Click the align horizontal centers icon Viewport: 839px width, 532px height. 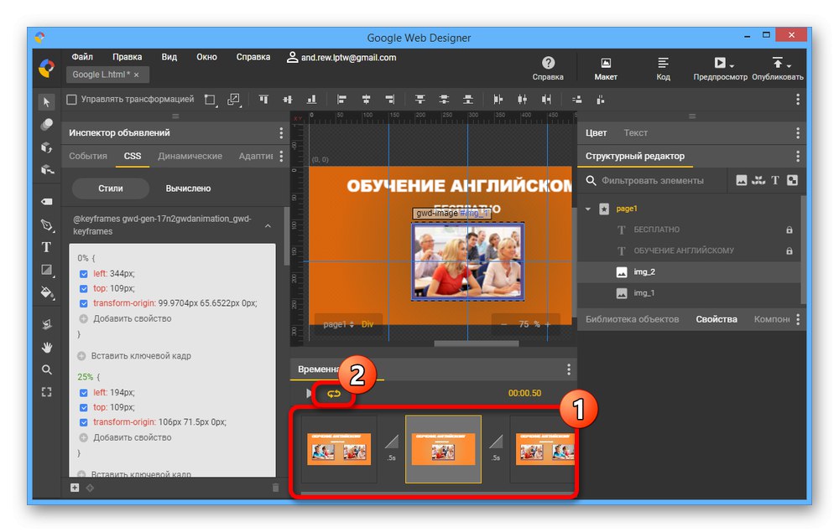(366, 100)
